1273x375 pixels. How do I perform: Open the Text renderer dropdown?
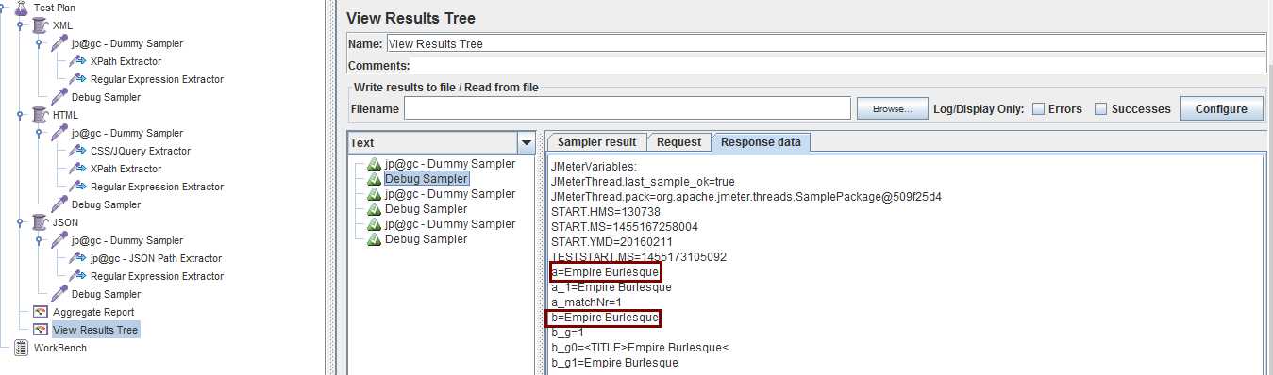(527, 143)
